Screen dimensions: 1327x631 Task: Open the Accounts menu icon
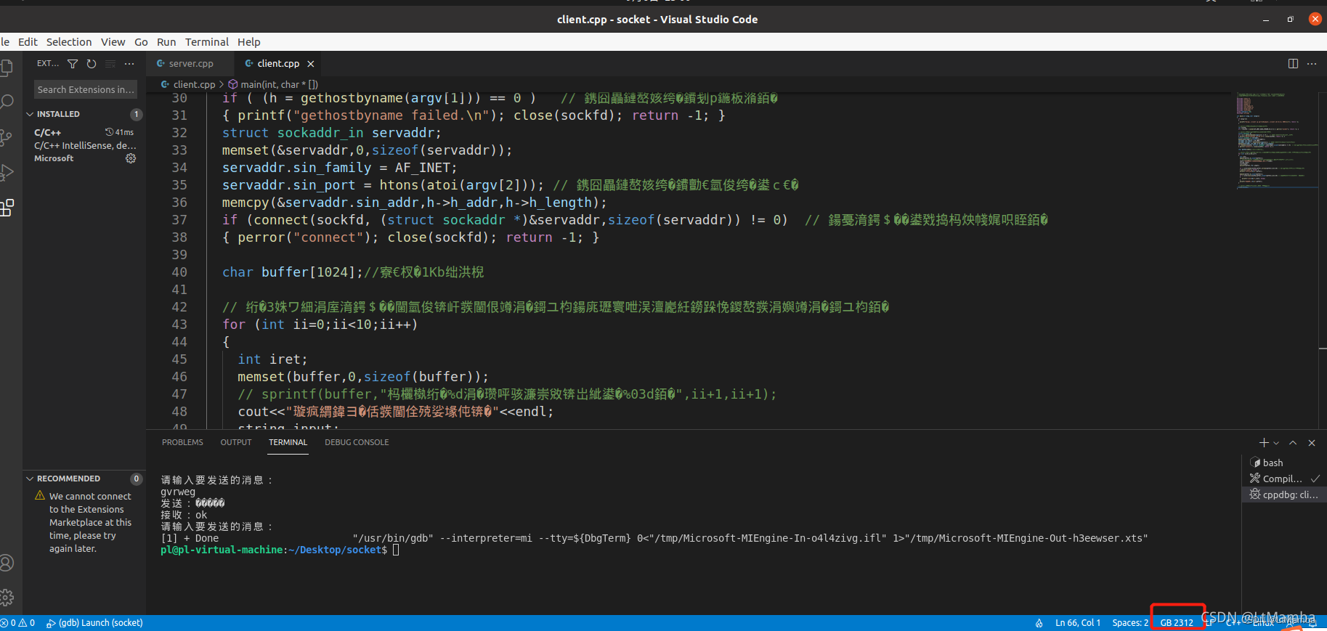click(7, 563)
